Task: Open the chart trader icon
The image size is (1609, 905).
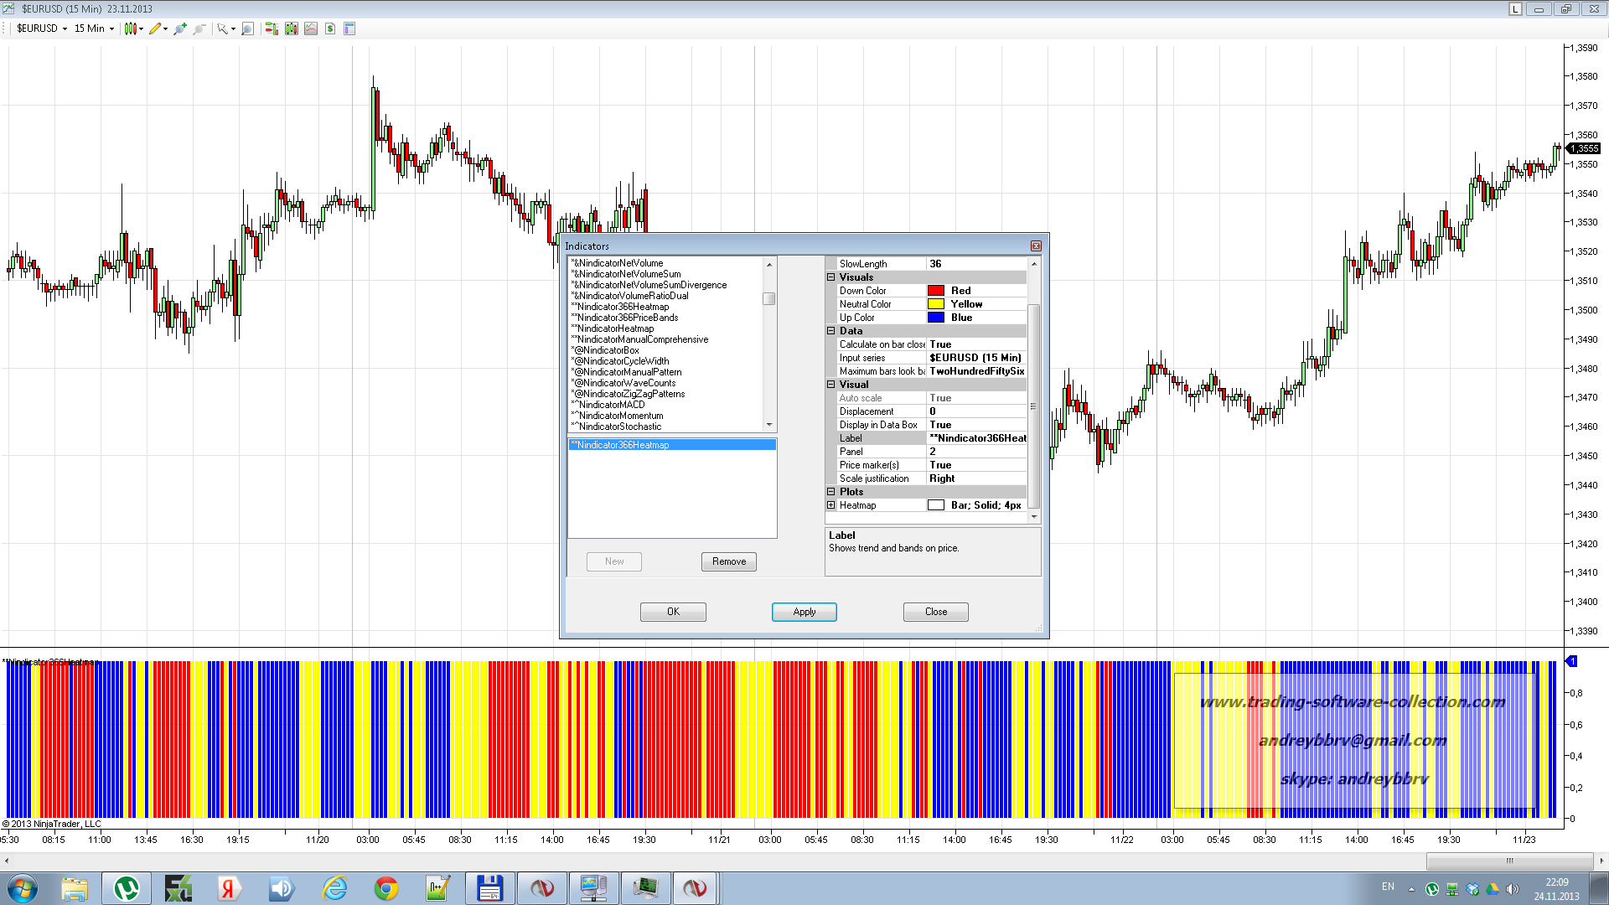Action: click(x=272, y=28)
